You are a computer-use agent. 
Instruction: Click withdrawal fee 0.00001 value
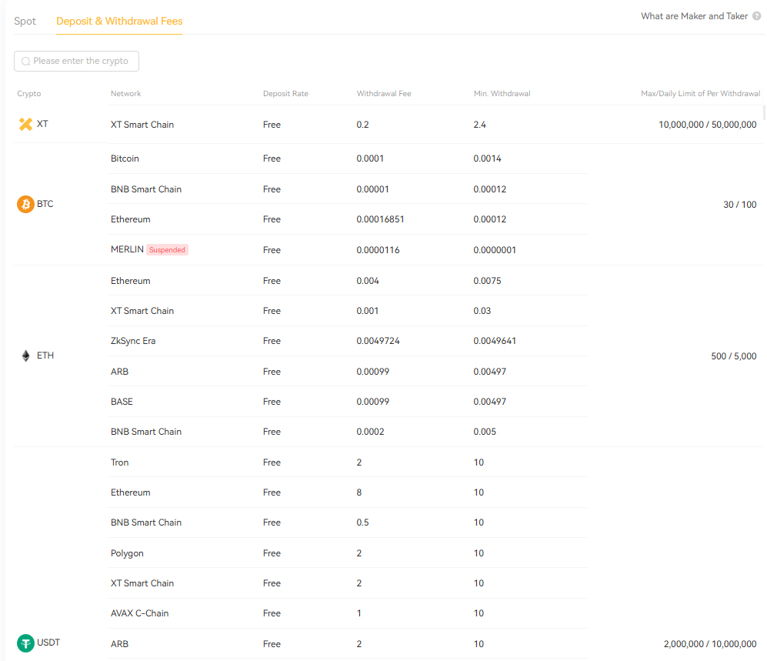[x=373, y=189]
